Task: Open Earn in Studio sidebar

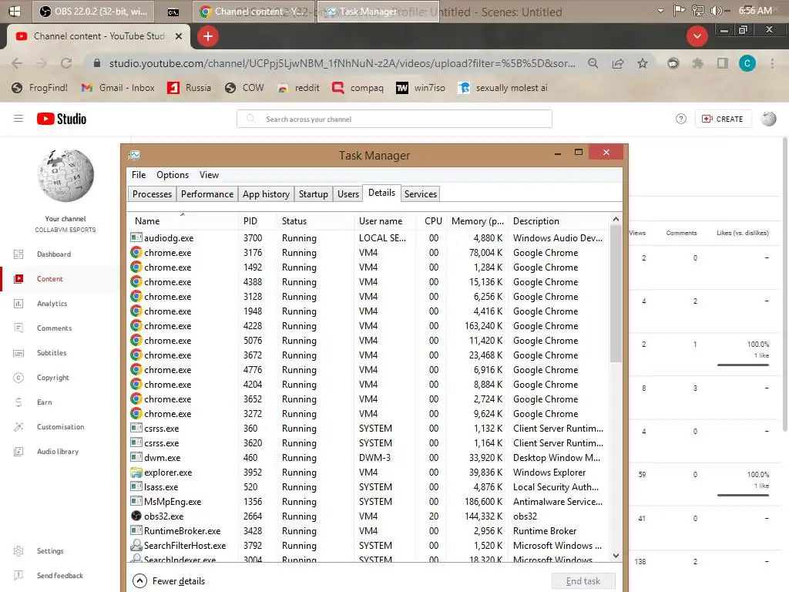Action: [x=44, y=402]
